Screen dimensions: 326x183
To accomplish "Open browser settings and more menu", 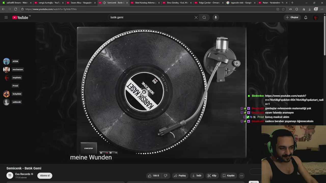I will (x=322, y=9).
